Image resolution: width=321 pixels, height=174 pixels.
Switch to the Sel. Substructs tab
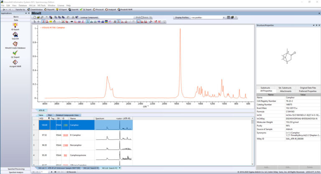tap(285, 87)
